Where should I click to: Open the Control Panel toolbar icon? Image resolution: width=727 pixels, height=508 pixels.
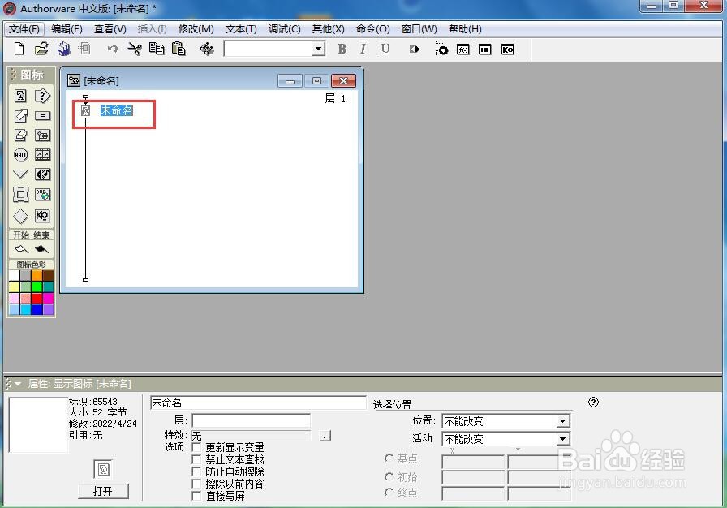coord(441,50)
